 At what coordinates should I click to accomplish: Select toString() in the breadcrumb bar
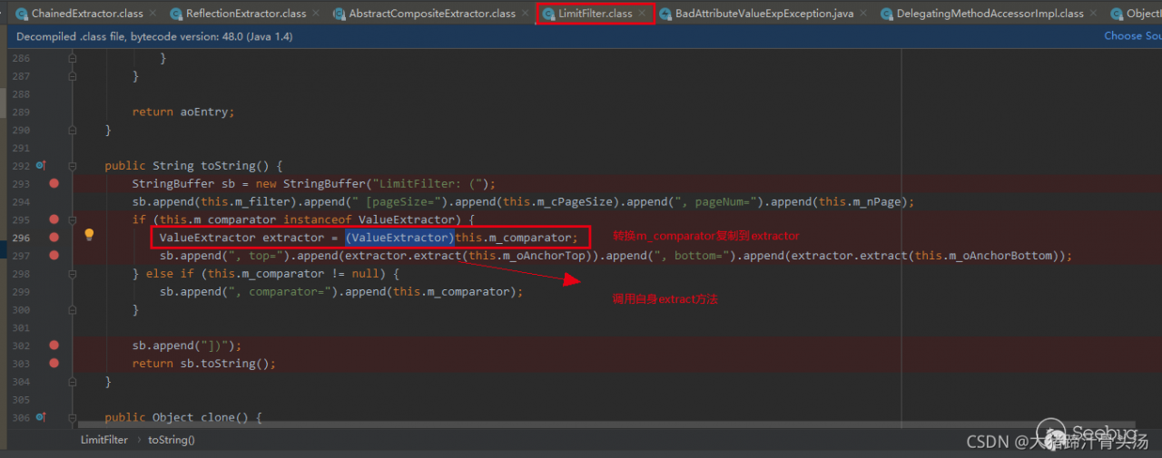click(172, 440)
